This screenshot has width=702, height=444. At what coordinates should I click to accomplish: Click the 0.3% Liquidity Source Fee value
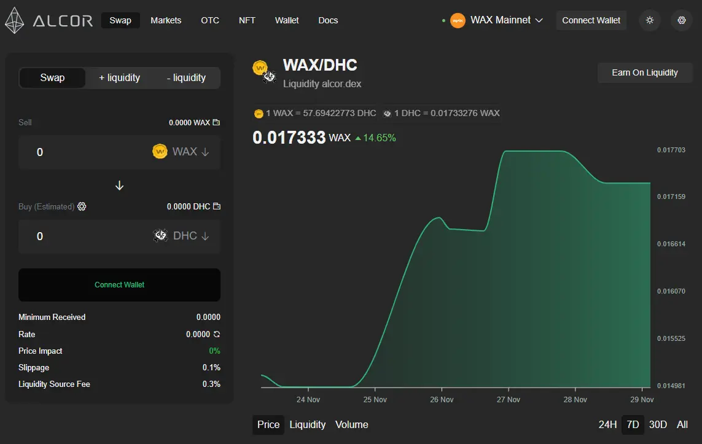coord(211,384)
